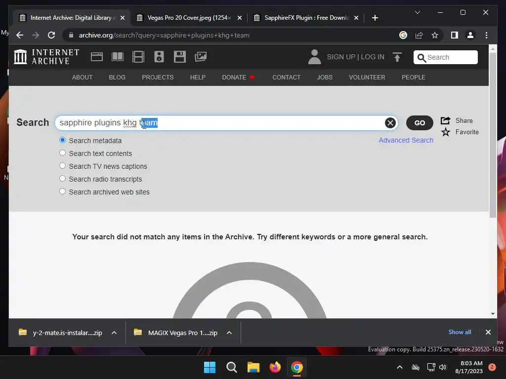Open the Images icon
The image size is (506, 379).
coord(201,57)
